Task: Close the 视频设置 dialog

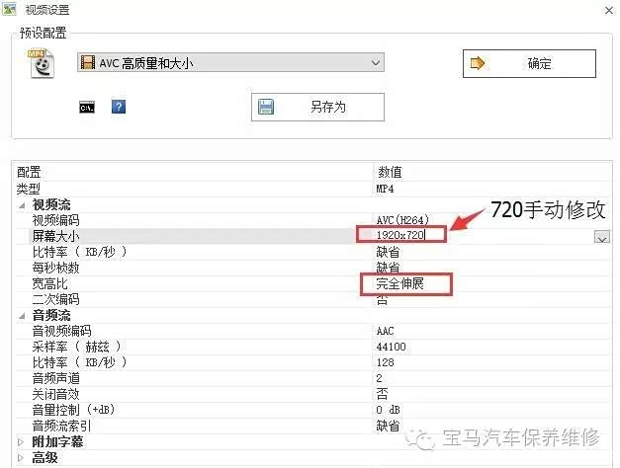Action: pos(609,10)
